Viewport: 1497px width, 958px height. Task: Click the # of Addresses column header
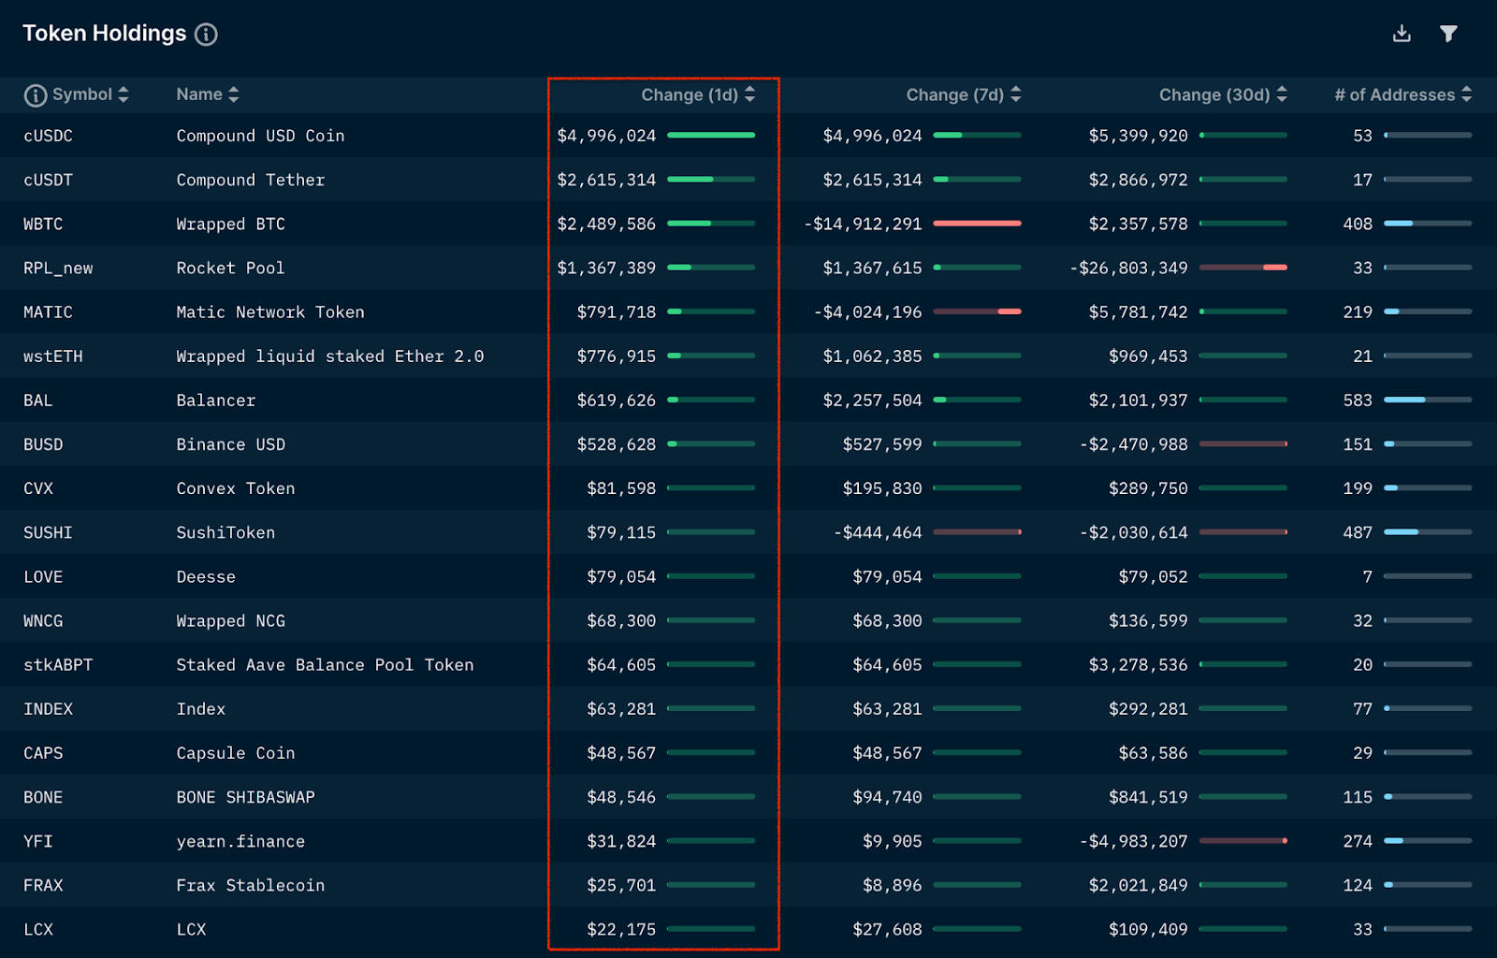(1395, 94)
